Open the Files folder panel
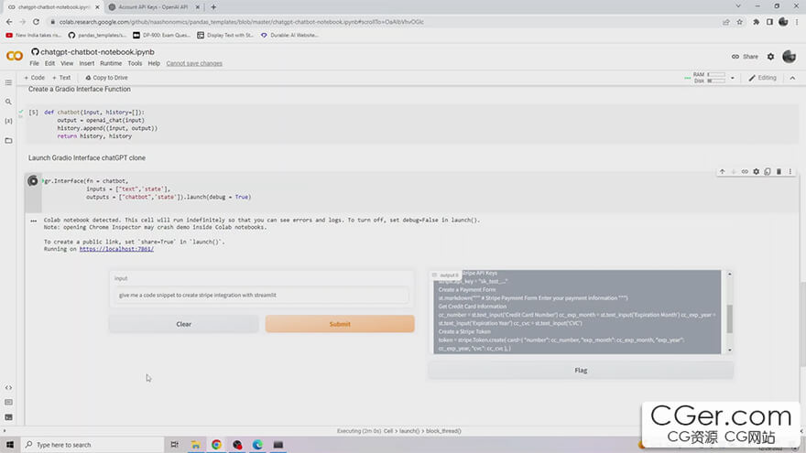This screenshot has width=806, height=453. tap(9, 140)
